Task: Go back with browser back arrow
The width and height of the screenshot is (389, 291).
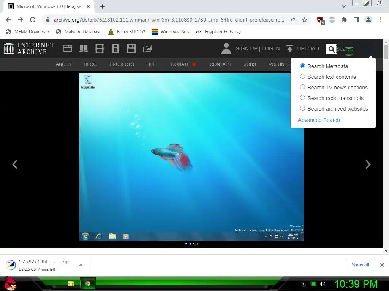Action: pos(8,20)
